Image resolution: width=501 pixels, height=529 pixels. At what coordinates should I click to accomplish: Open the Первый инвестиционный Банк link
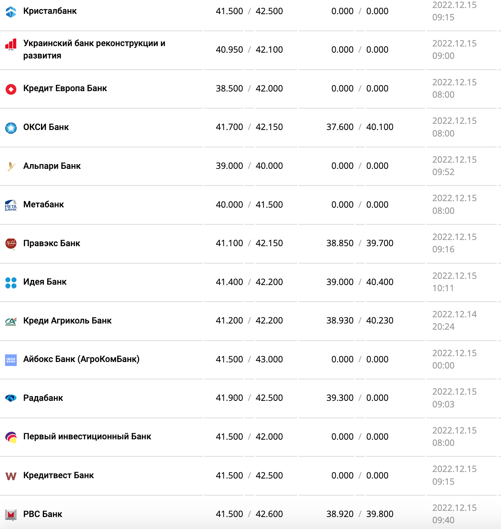(87, 436)
